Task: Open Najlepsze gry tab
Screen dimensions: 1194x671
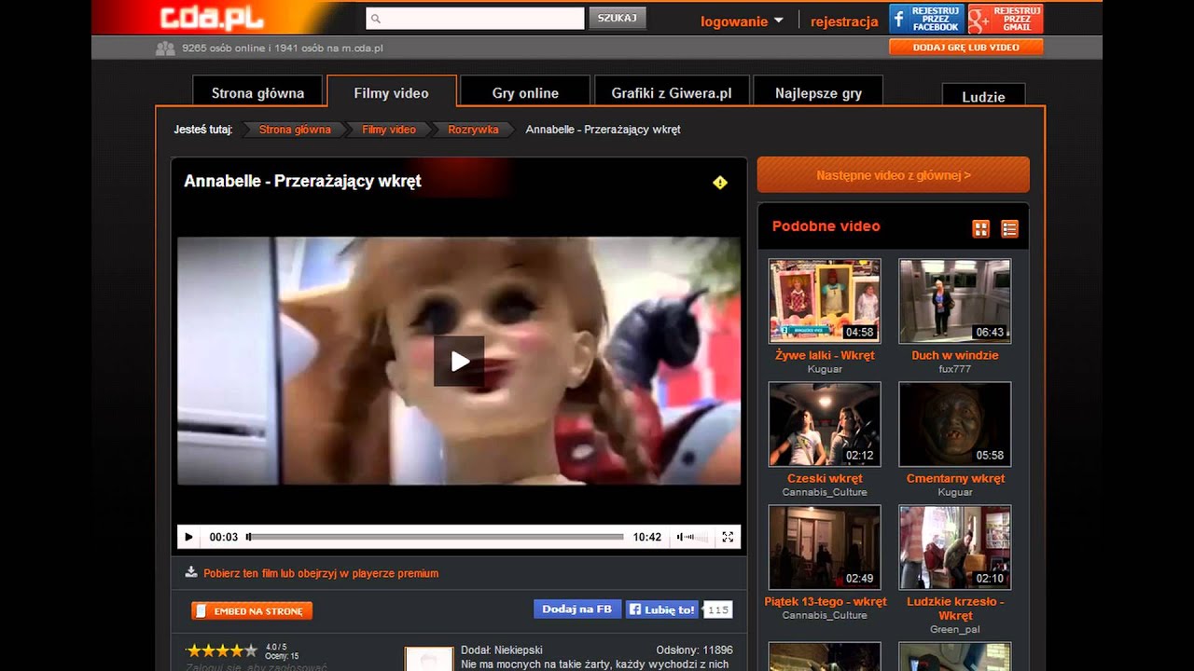Action: pyautogui.click(x=818, y=92)
